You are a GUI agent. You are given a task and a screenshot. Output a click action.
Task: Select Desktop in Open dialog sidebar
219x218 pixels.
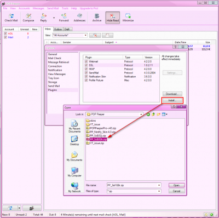click(74, 141)
